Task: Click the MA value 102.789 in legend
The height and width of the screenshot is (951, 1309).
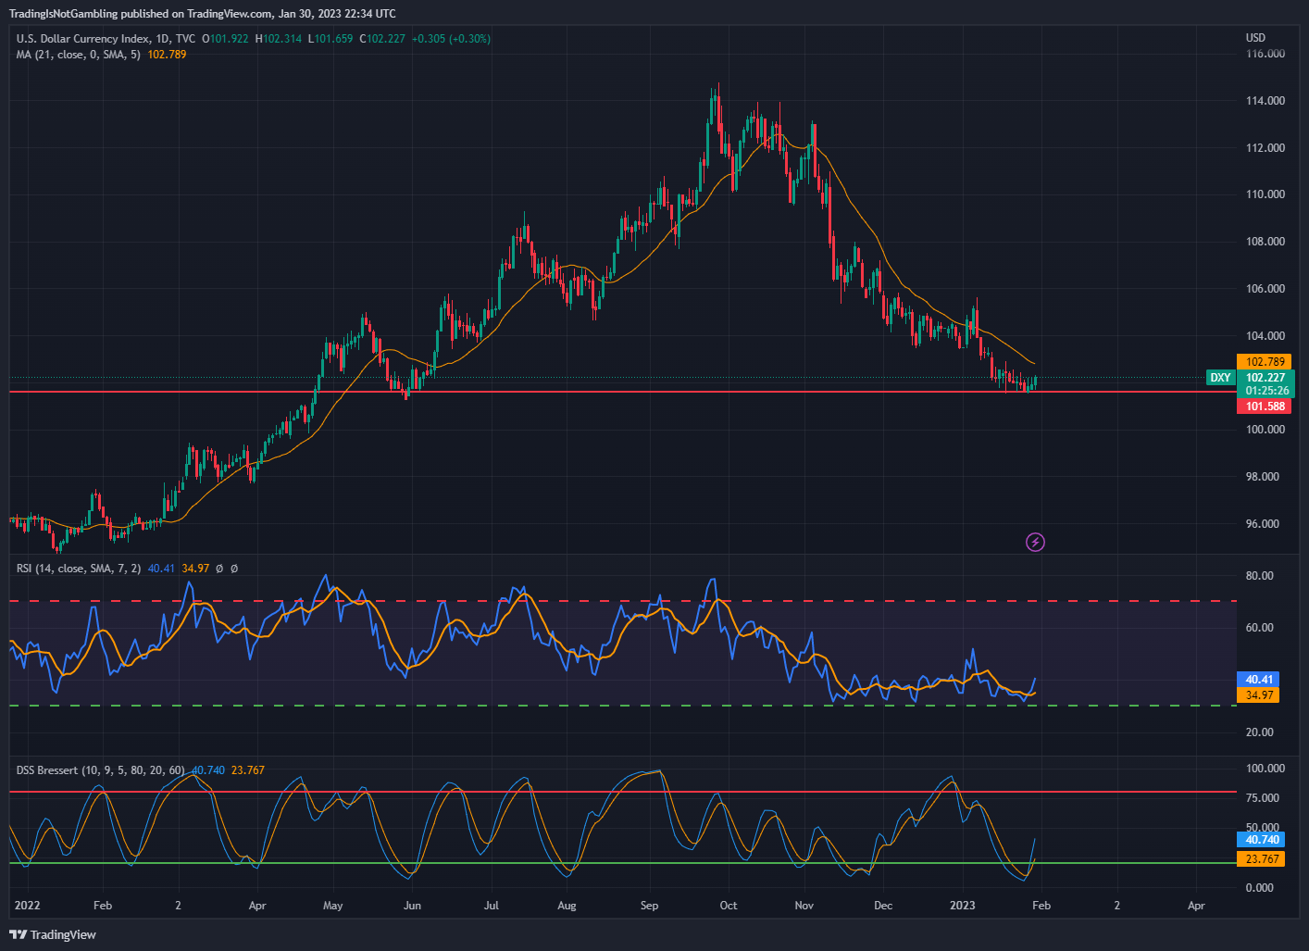Action: (x=167, y=55)
